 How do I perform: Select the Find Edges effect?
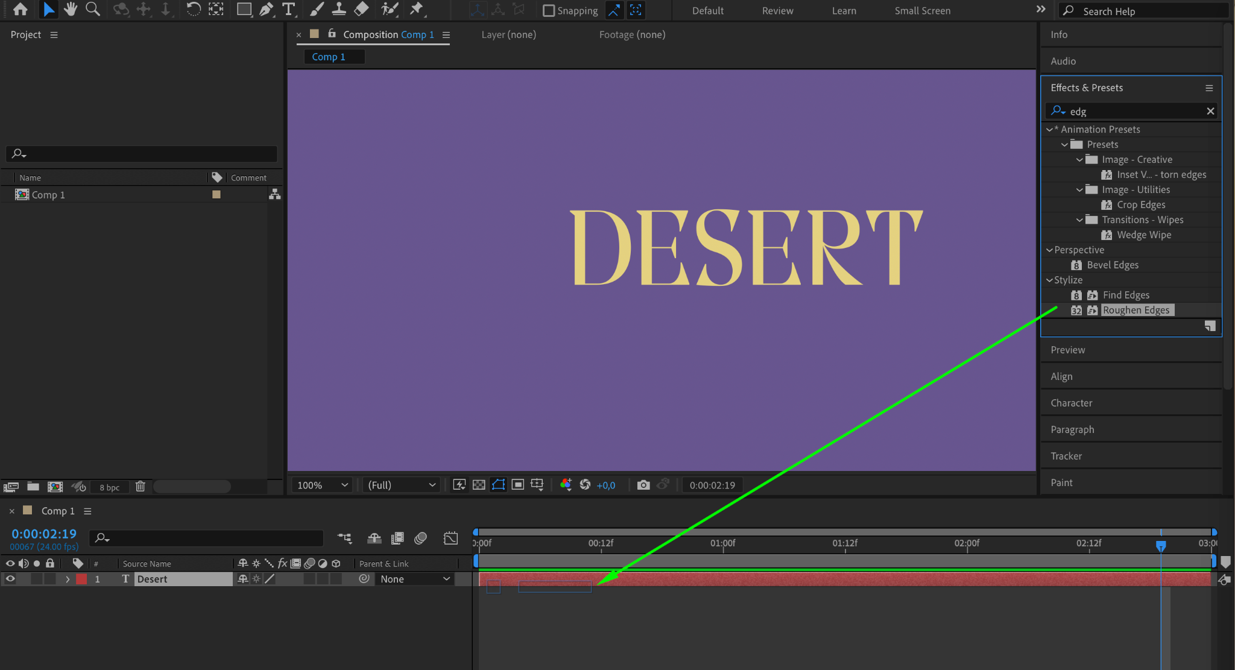(x=1126, y=295)
